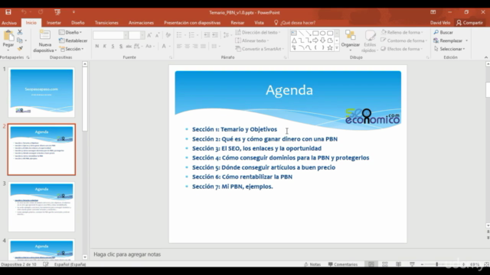Select the right arrow shape in gallery
Viewport: 490px width, 275px height.
[315, 40]
